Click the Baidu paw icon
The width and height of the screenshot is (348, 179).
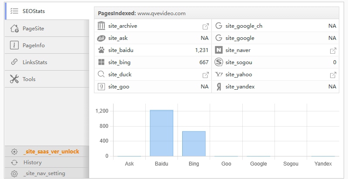(x=101, y=50)
